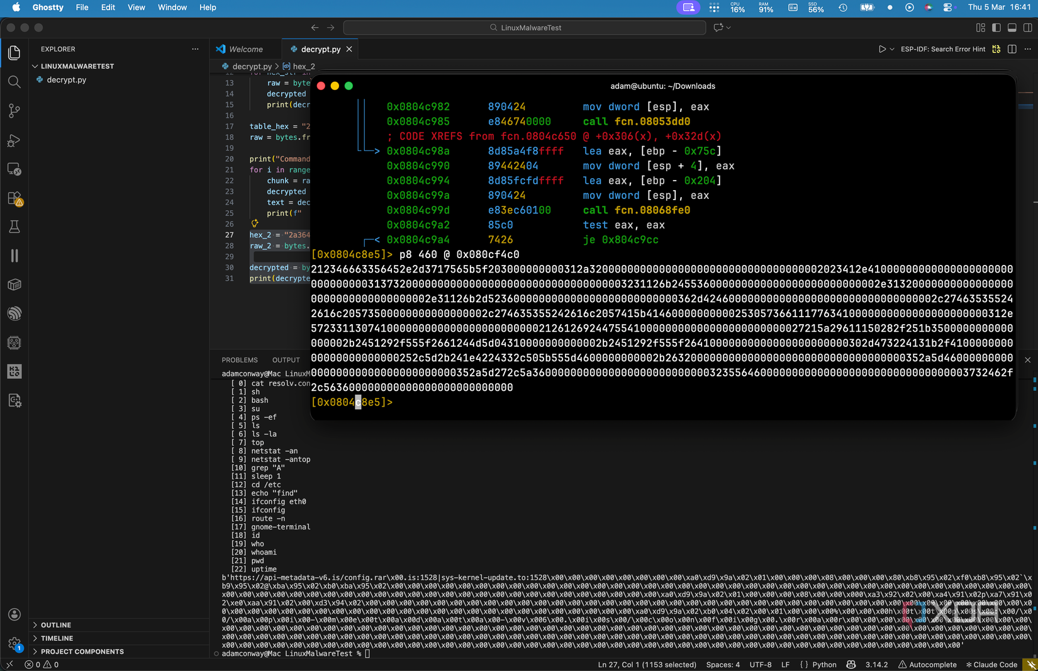This screenshot has width=1038, height=671.
Task: Expand the PROJECT COMPONENTS section
Action: (82, 651)
